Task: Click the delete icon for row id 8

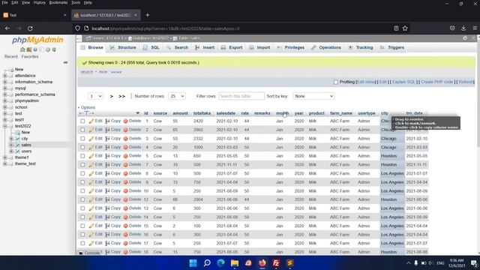Action: (125, 173)
